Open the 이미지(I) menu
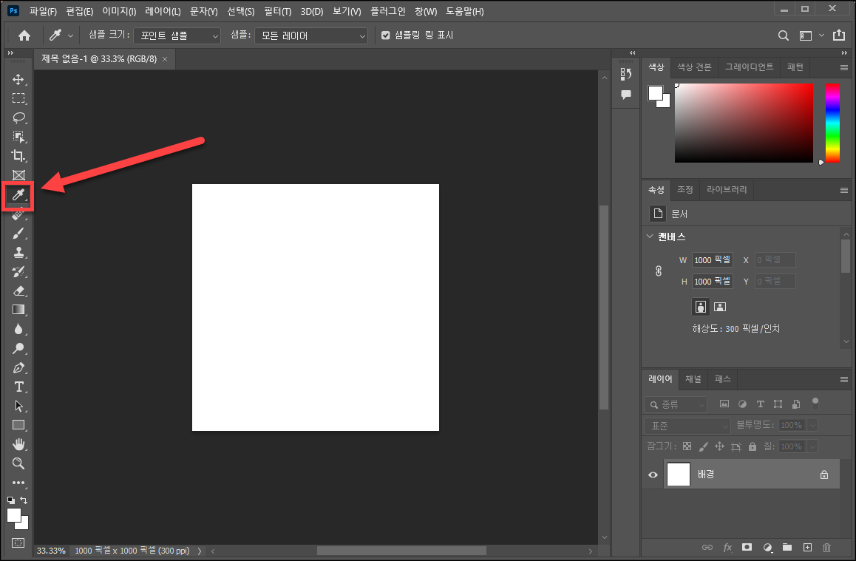The height and width of the screenshot is (561, 856). click(x=119, y=12)
